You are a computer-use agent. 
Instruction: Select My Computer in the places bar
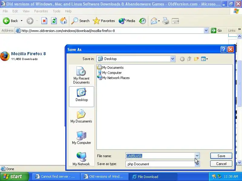pos(81,138)
